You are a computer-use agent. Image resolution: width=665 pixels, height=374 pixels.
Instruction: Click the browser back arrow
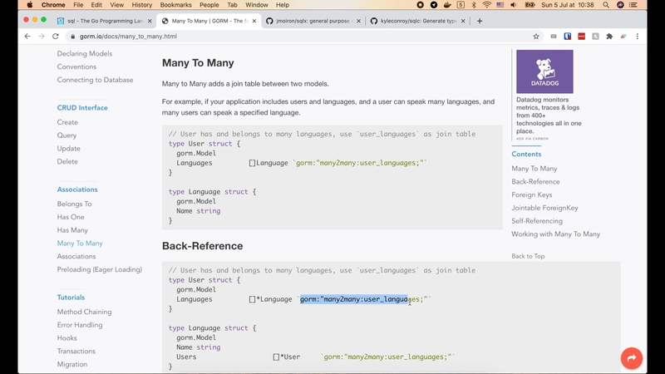coord(27,37)
